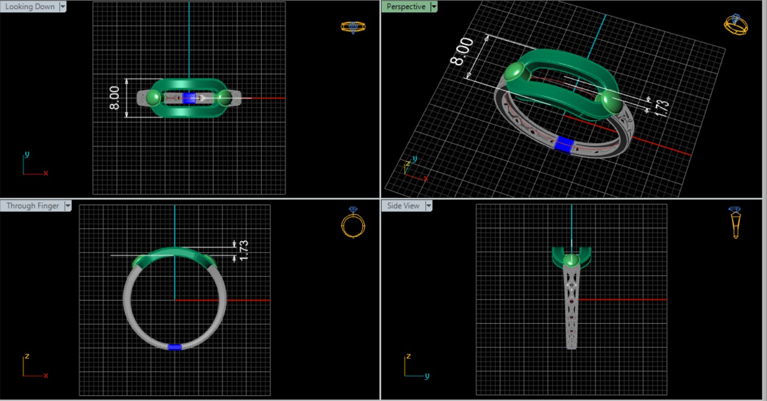
Task: Select the Perspective viewport title label
Action: click(406, 7)
